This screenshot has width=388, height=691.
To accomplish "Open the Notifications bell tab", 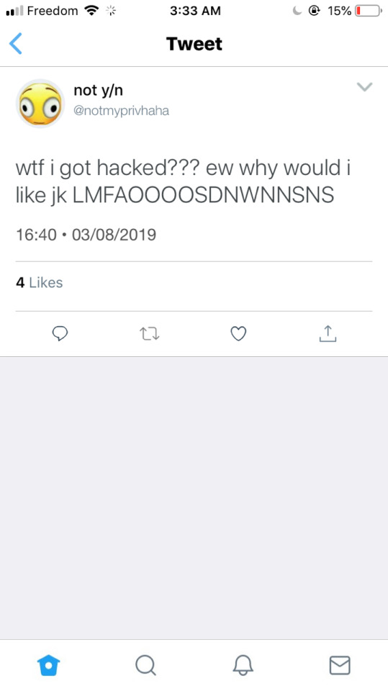I will click(x=243, y=665).
